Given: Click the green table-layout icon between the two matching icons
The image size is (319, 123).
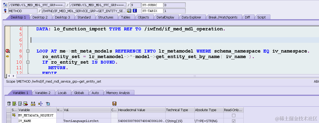Looking at the screenshot, I should coord(20,103).
